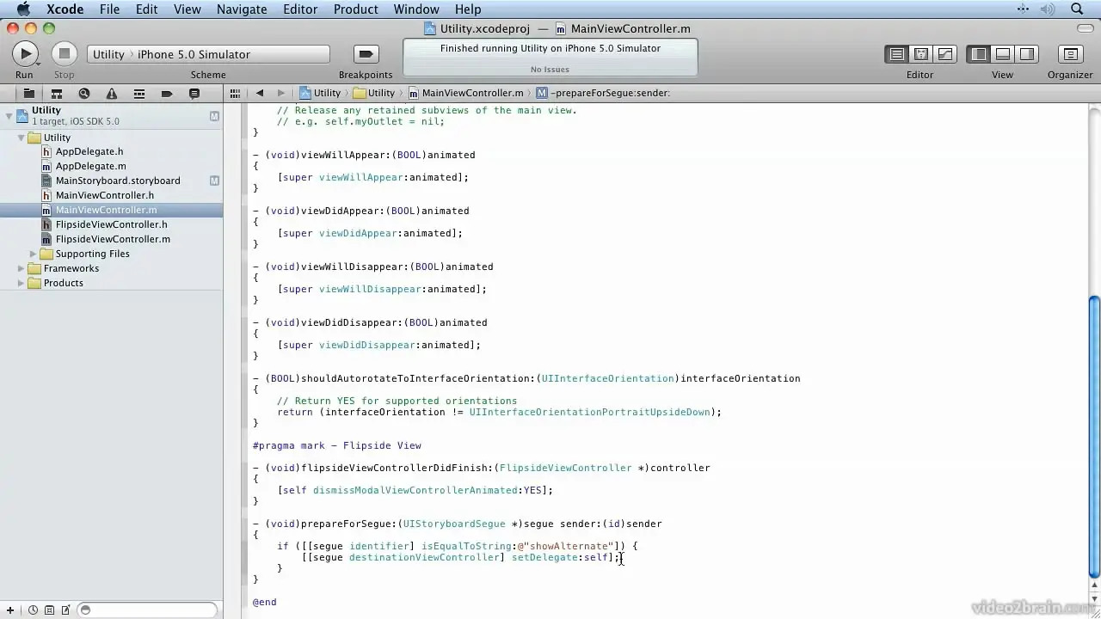Show the Project navigator

[x=28, y=93]
